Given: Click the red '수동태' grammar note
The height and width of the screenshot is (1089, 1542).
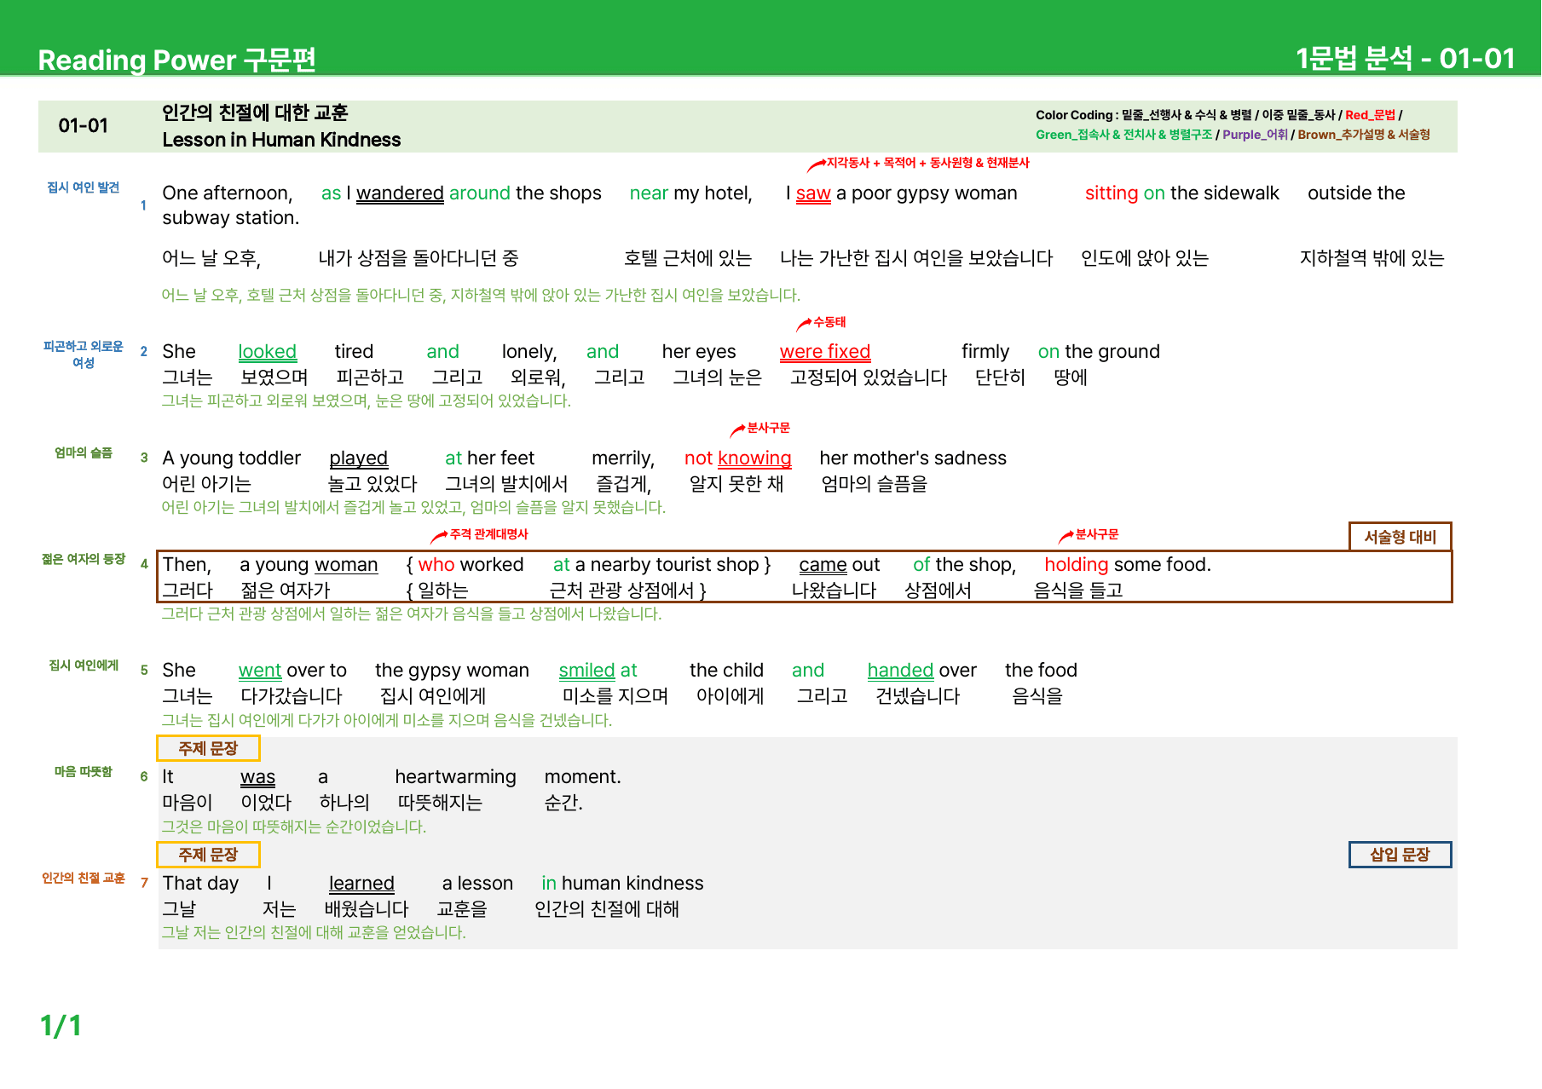Looking at the screenshot, I should pyautogui.click(x=829, y=322).
